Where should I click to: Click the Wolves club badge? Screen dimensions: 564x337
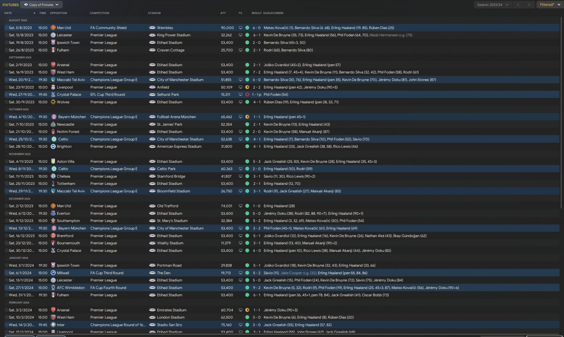click(53, 102)
